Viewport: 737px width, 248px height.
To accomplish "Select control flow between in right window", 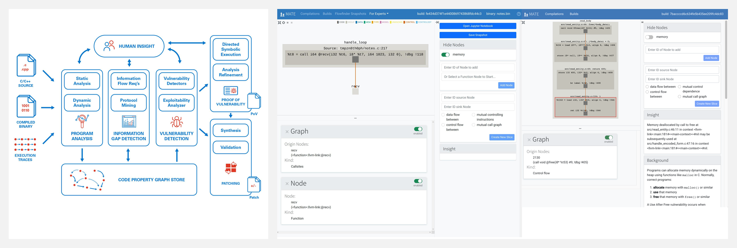I will click(x=647, y=92).
